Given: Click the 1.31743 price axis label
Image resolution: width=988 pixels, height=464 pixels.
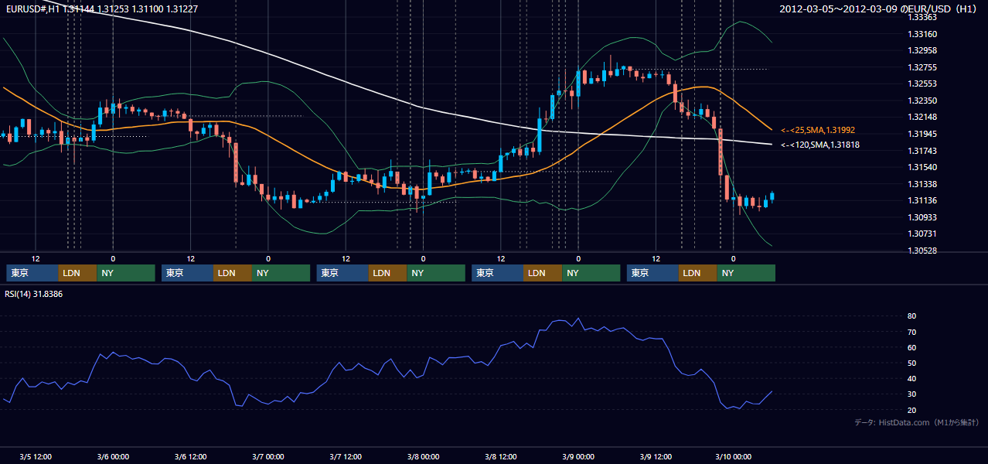Looking at the screenshot, I should (x=922, y=151).
